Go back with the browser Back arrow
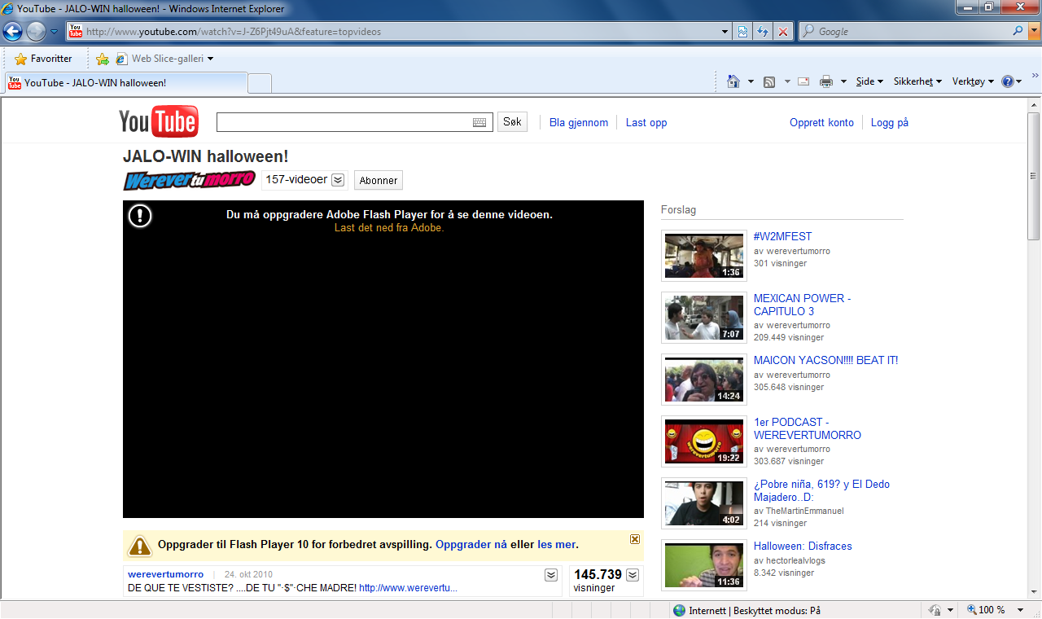 12,32
